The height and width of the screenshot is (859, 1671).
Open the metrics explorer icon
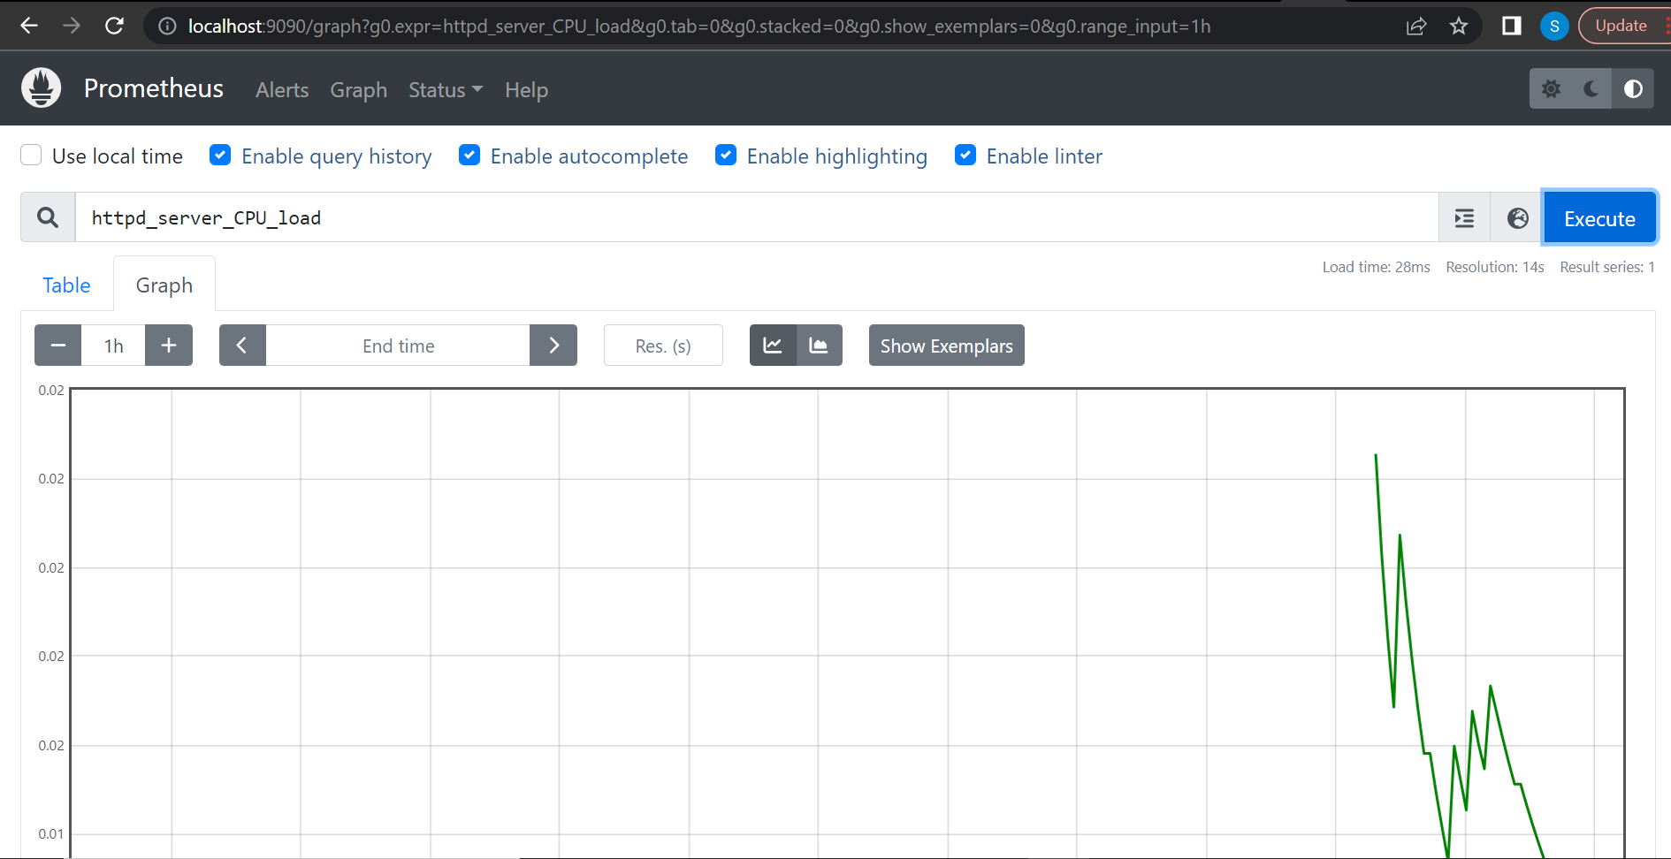pos(1464,217)
